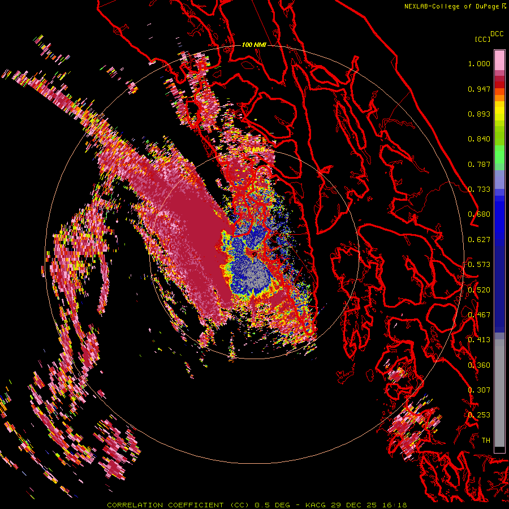The width and height of the screenshot is (509, 509).
Task: Select the 1.000 legend value
Action: point(479,63)
